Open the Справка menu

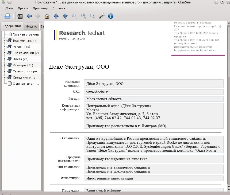(59, 8)
